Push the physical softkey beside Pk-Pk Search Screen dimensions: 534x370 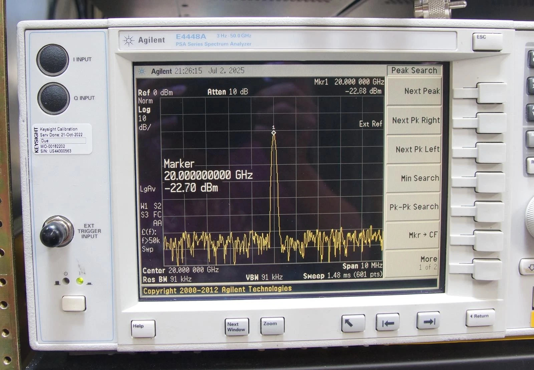[x=490, y=211]
